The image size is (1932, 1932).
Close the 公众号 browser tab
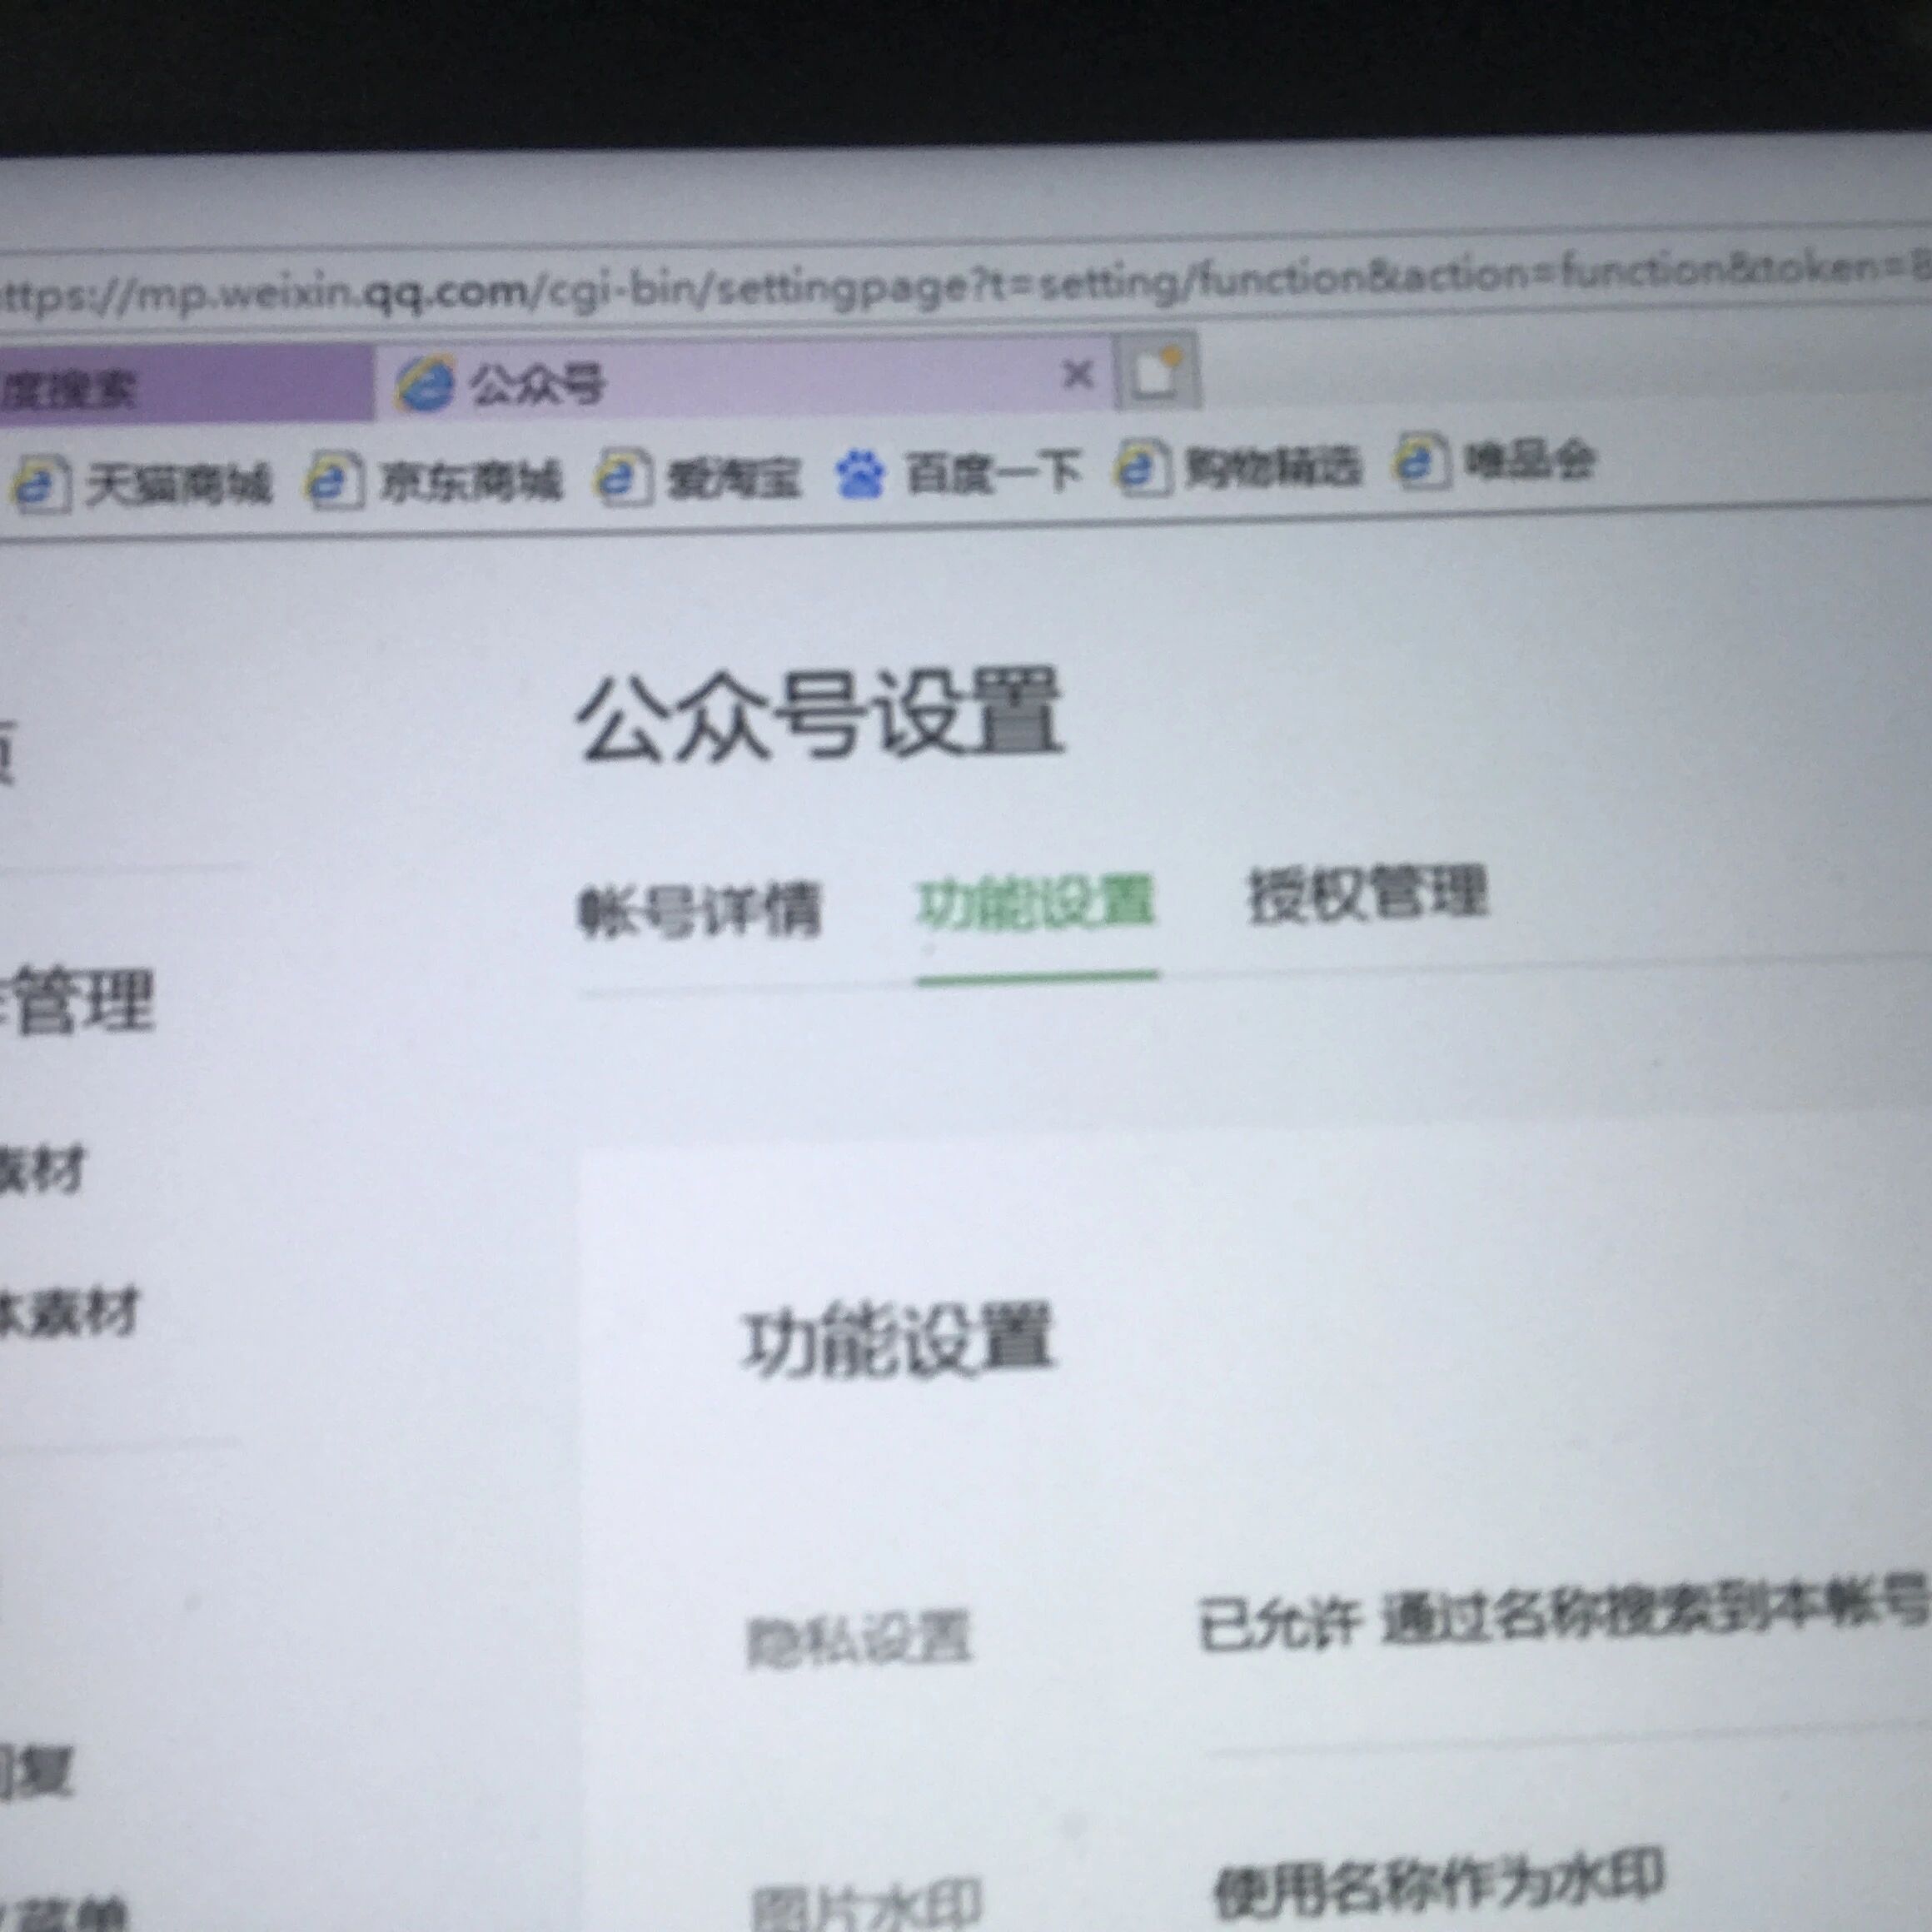pos(1077,376)
